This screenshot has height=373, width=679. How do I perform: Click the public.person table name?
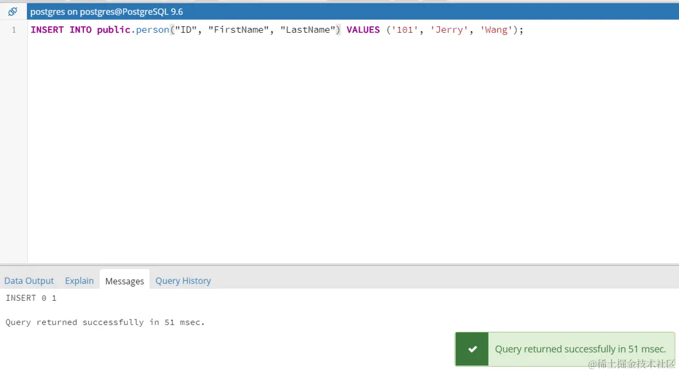[133, 30]
